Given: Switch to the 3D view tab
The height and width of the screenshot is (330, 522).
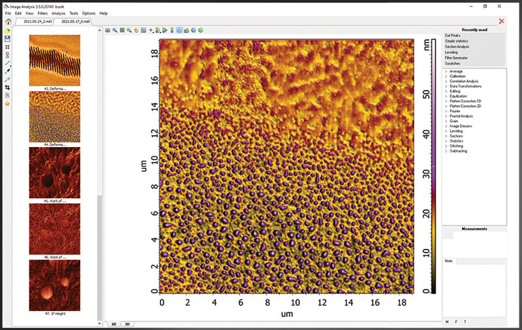Looking at the screenshot, I should pos(127,323).
